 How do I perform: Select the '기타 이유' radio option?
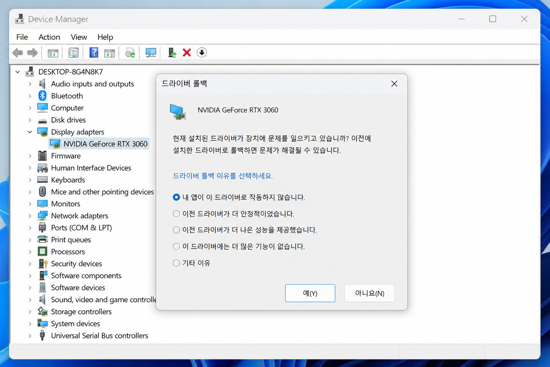pos(176,263)
